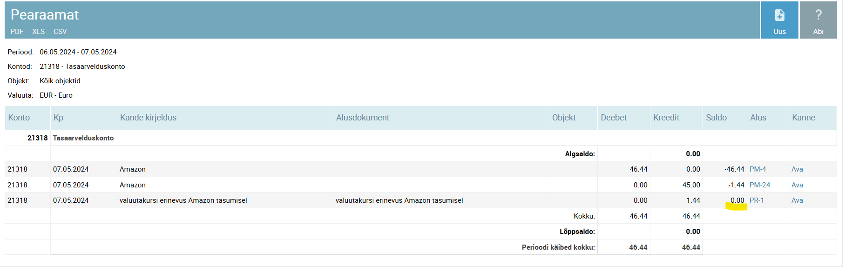This screenshot has width=845, height=279.
Task: Select the highlighted 0.00 saldo cell
Action: coord(737,200)
